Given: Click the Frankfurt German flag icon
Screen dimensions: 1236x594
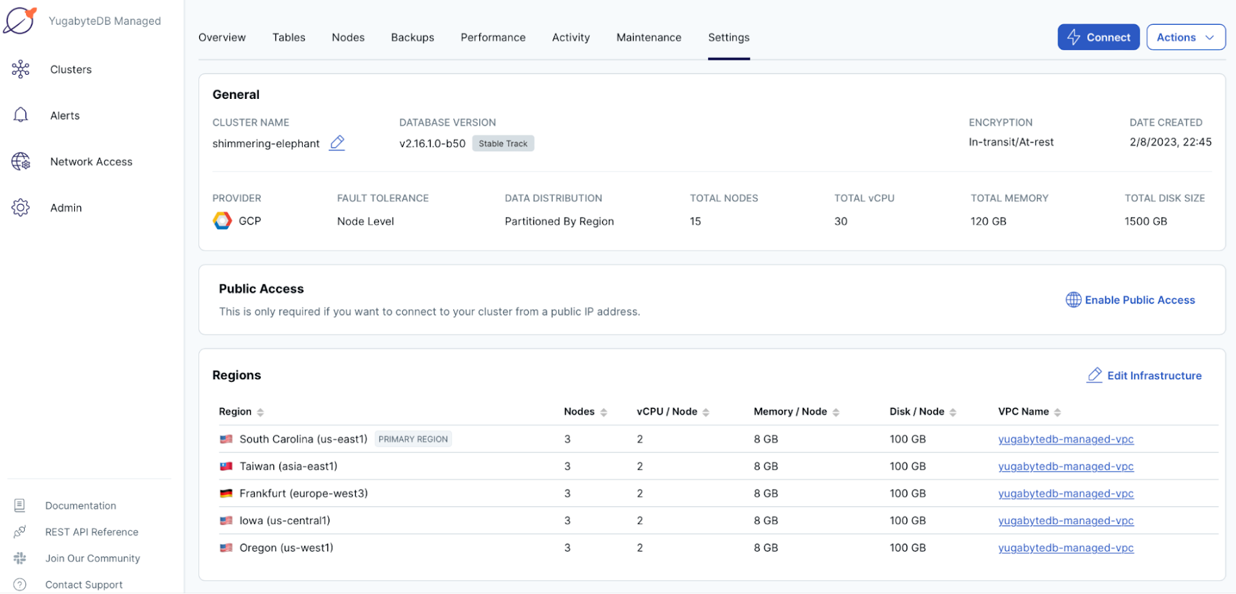Looking at the screenshot, I should coord(226,493).
